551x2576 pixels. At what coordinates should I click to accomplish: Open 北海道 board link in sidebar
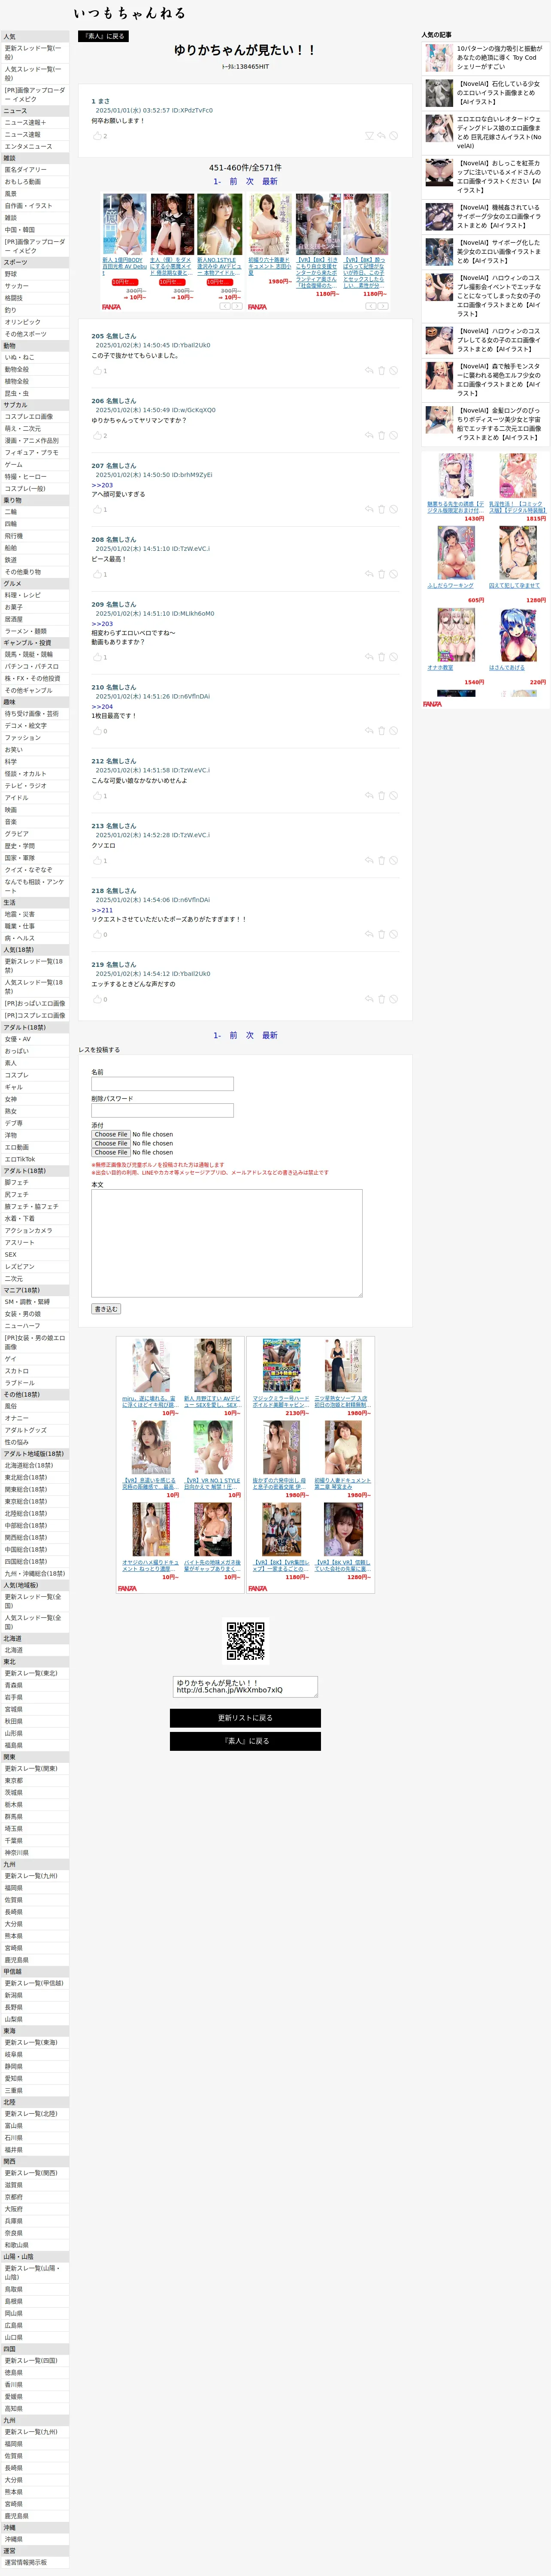[35, 1651]
